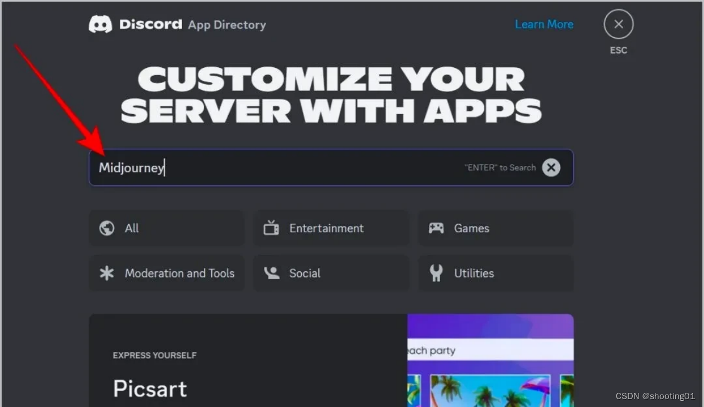Click the "ENTER" to Search hint
704x407 pixels.
coord(500,167)
